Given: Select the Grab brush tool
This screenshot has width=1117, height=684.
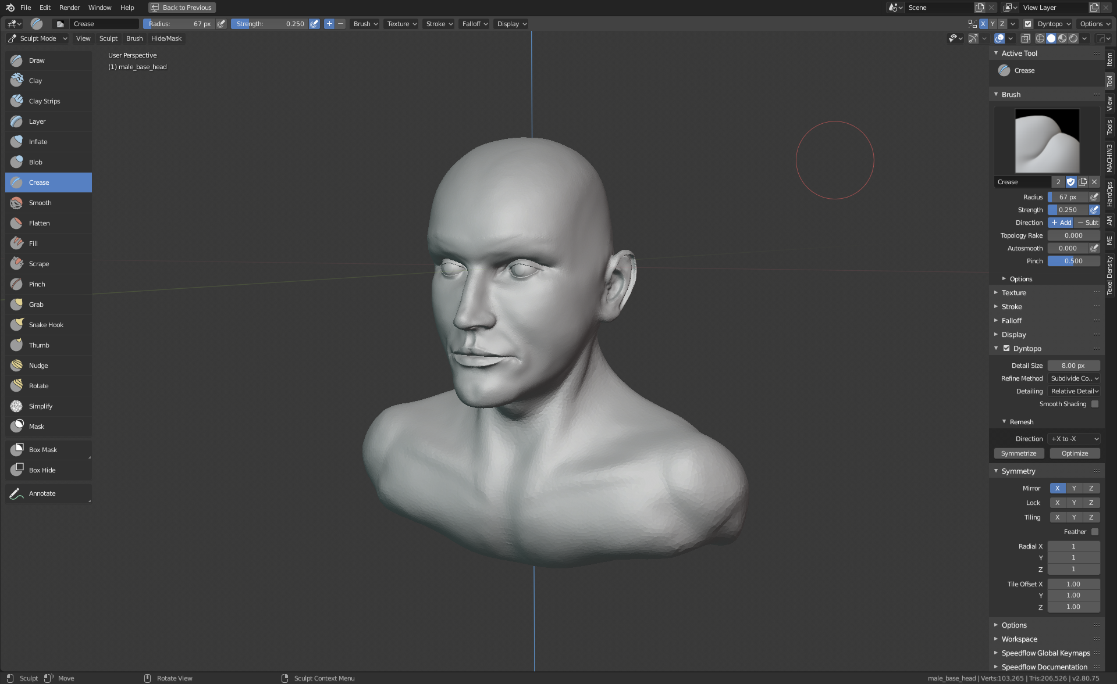Looking at the screenshot, I should [x=36, y=305].
